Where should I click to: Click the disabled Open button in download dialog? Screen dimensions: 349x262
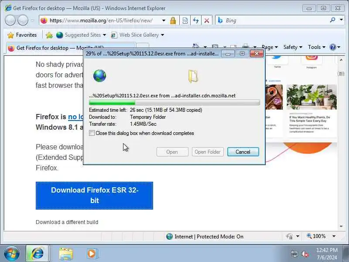[172, 152]
